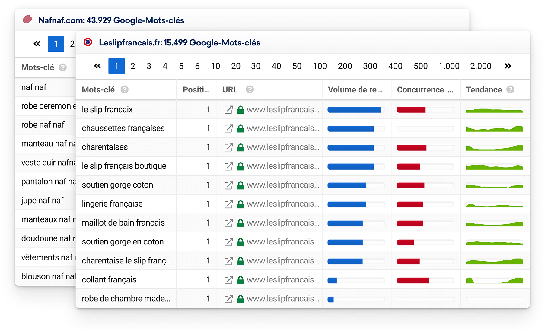
Task: Click blue volume bar for 'le slip francaix'
Action: pyautogui.click(x=354, y=110)
